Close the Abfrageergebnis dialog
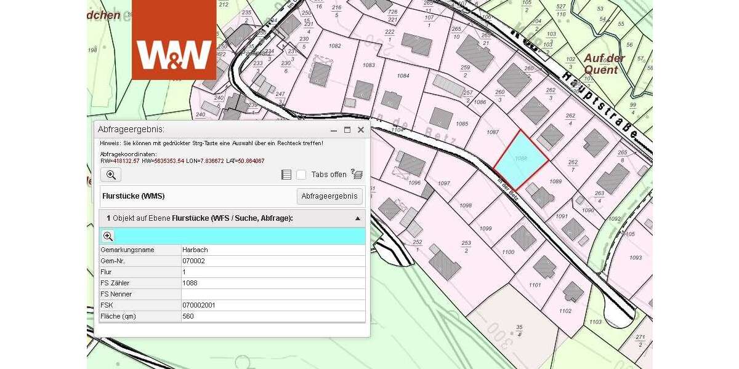Viewport: 739px width, 369px height. click(x=361, y=130)
